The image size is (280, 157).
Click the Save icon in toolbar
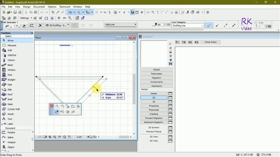coord(15,12)
